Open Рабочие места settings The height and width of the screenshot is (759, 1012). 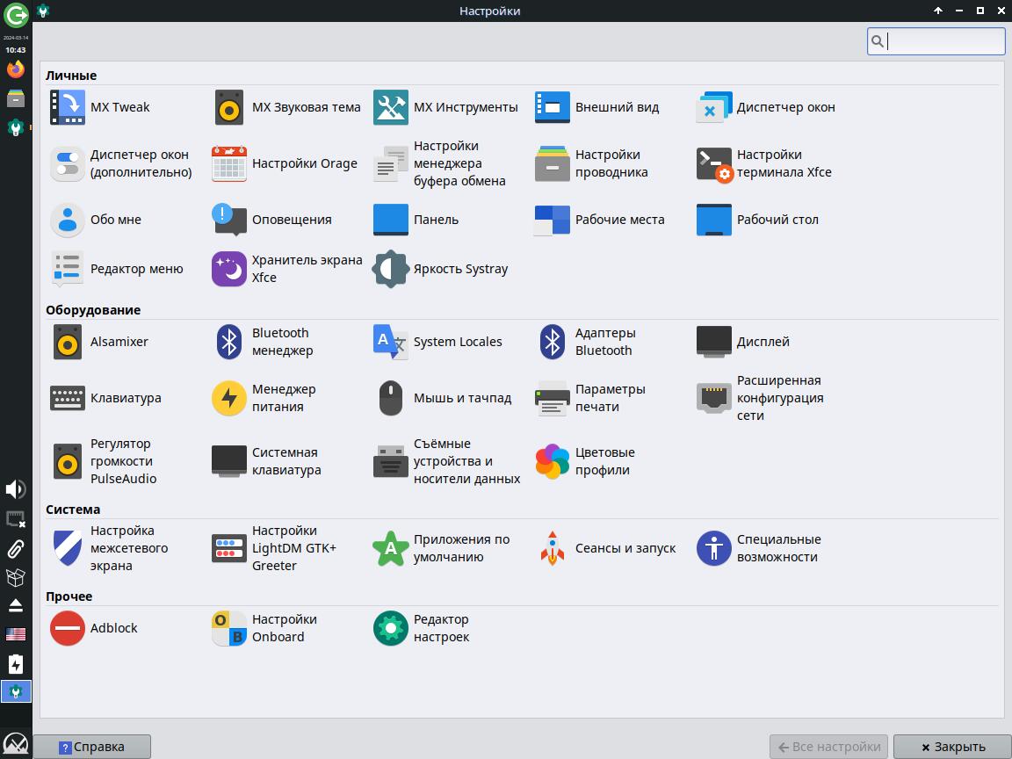(x=600, y=220)
